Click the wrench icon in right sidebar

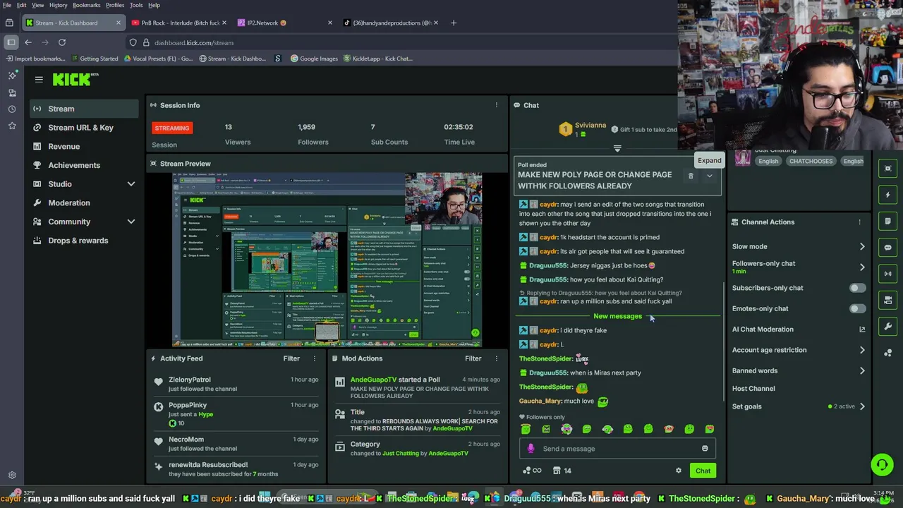tap(887, 327)
